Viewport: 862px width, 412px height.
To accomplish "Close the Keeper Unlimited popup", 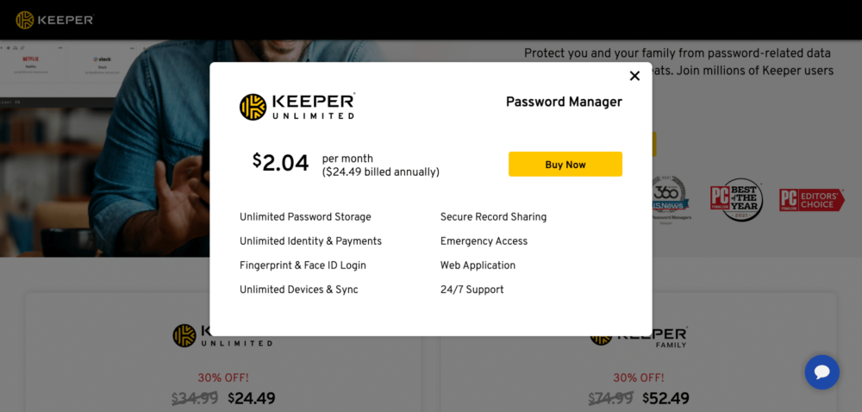I will click(x=634, y=76).
